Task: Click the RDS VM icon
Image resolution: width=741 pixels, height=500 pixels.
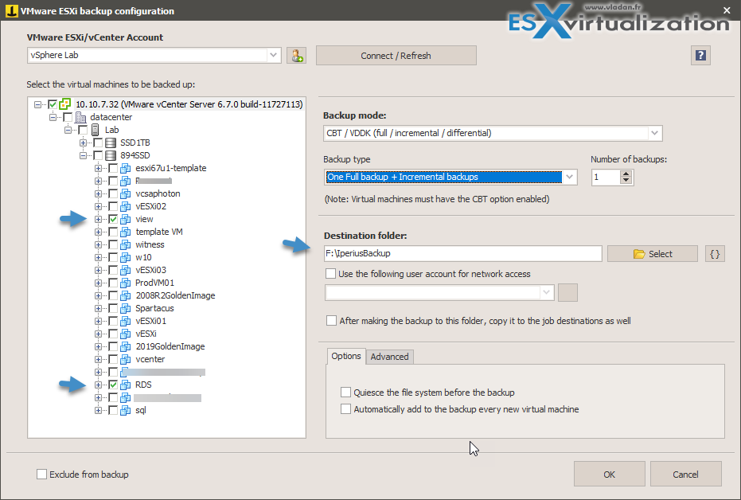Action: (125, 385)
